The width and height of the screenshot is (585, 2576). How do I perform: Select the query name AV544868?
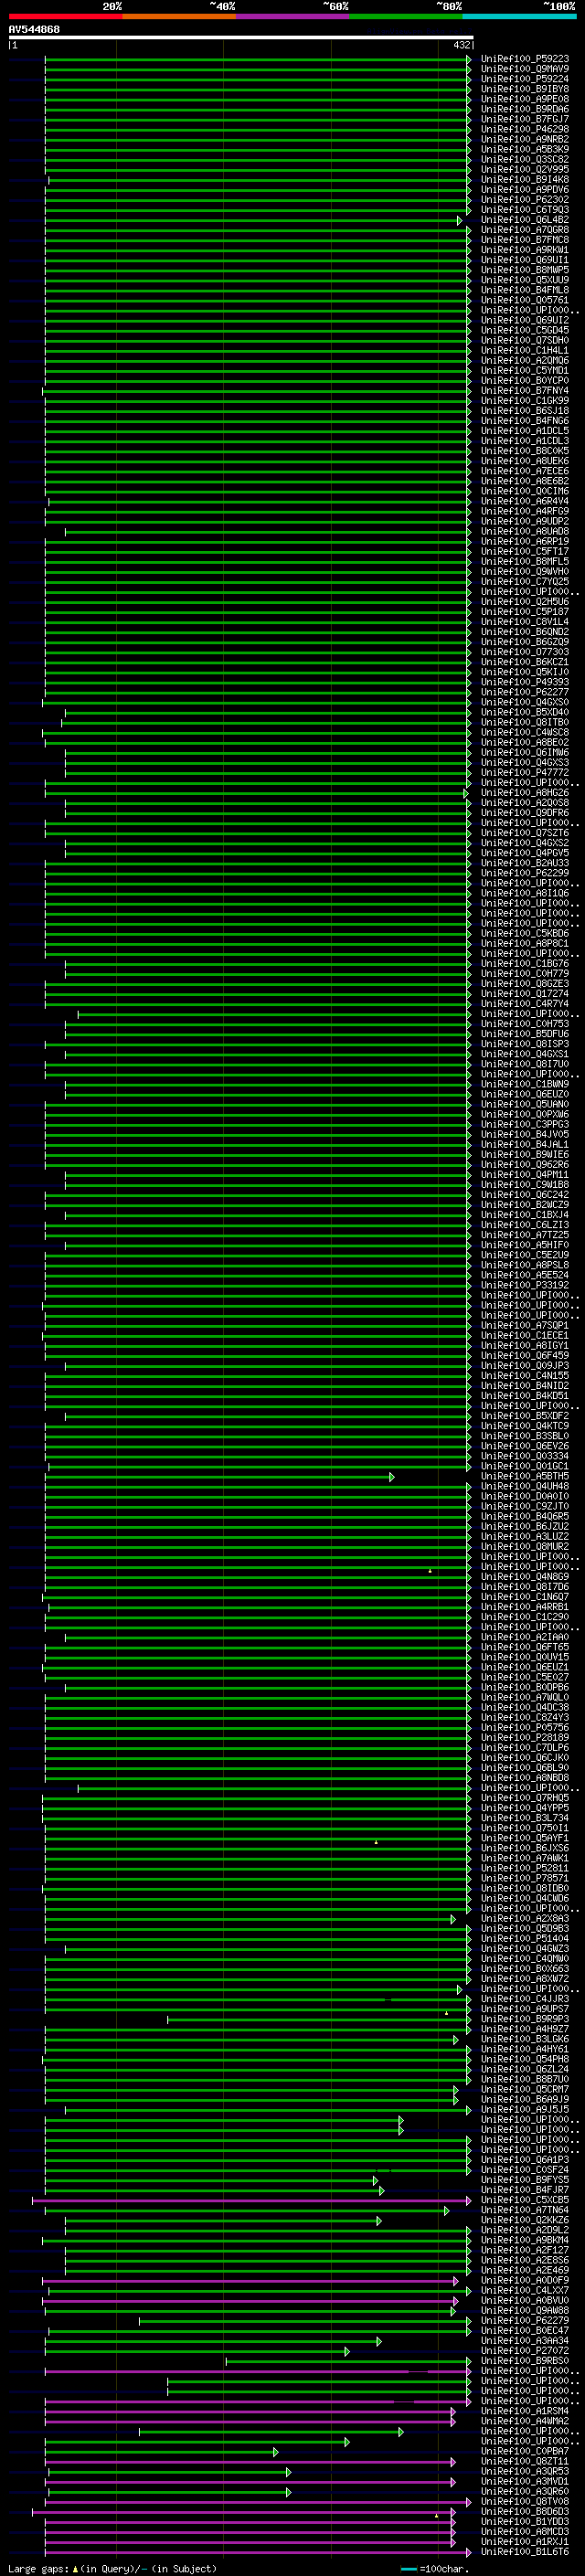(x=34, y=30)
